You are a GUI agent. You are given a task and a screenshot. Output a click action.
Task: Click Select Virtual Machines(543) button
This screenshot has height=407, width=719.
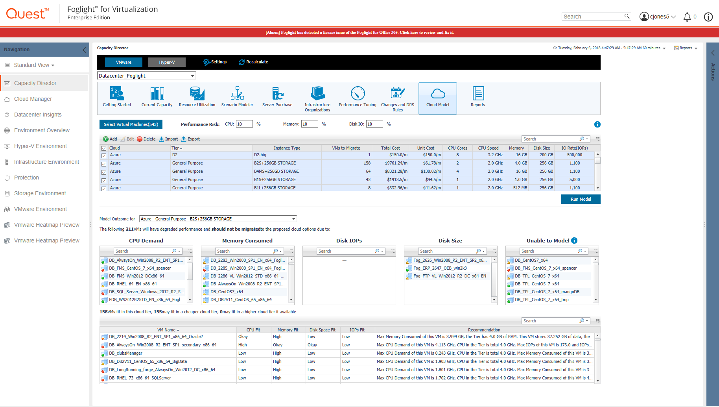[131, 124]
